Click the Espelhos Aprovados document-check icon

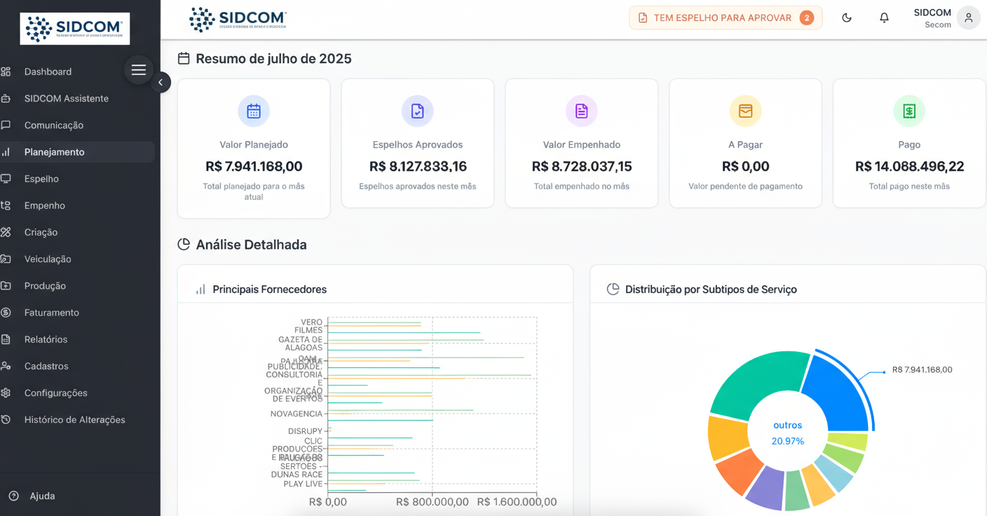point(418,111)
